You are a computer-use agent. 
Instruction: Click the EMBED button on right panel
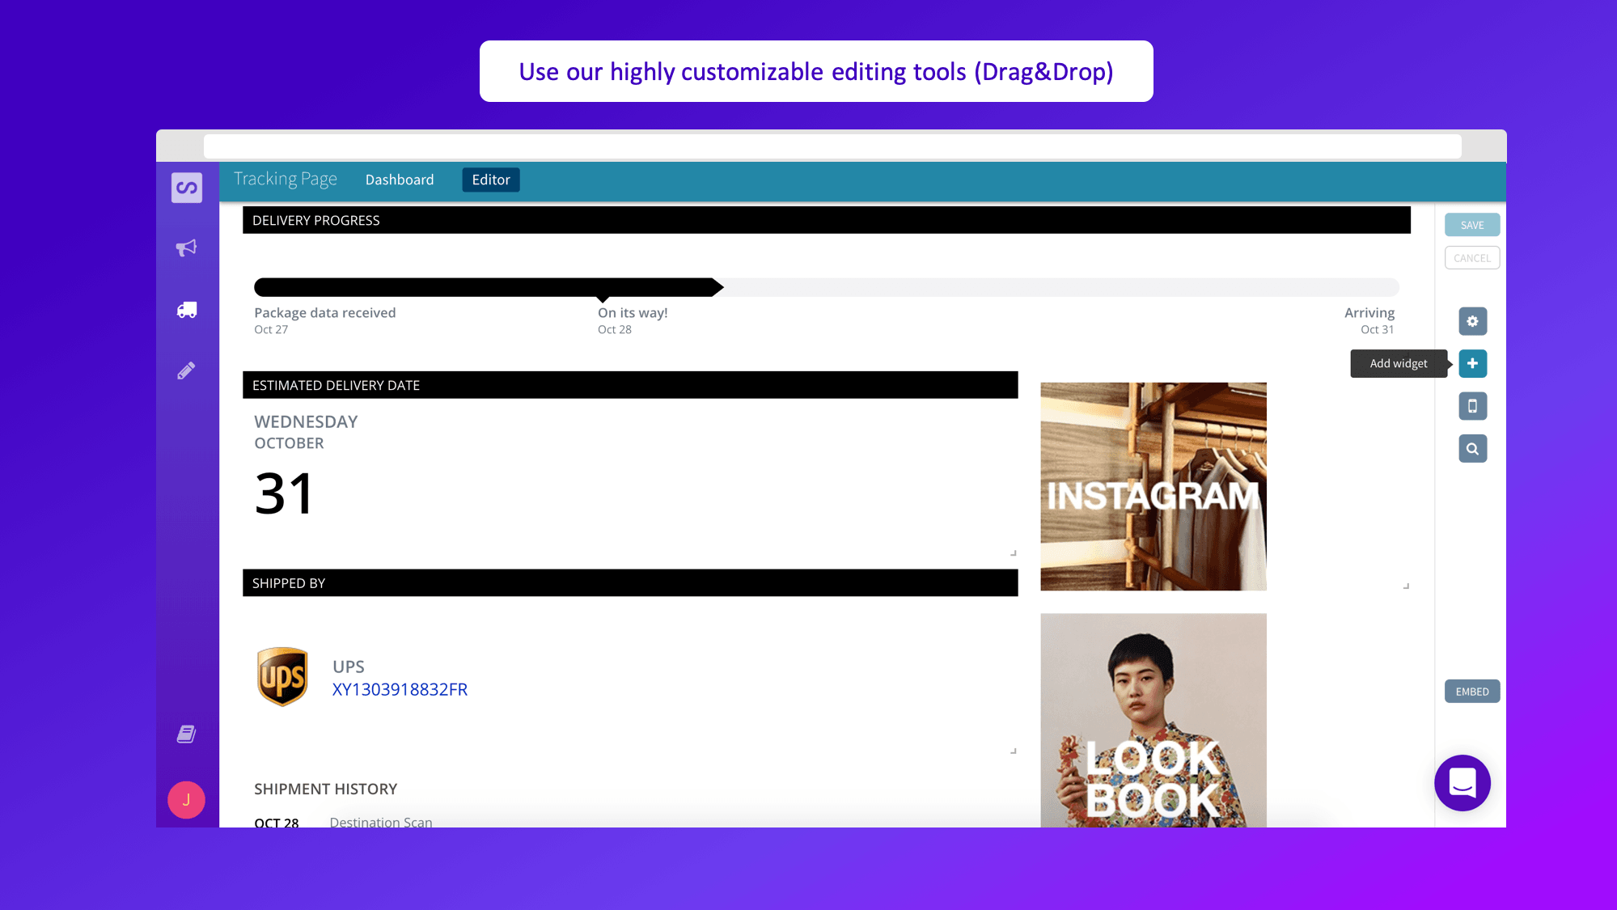pyautogui.click(x=1473, y=691)
